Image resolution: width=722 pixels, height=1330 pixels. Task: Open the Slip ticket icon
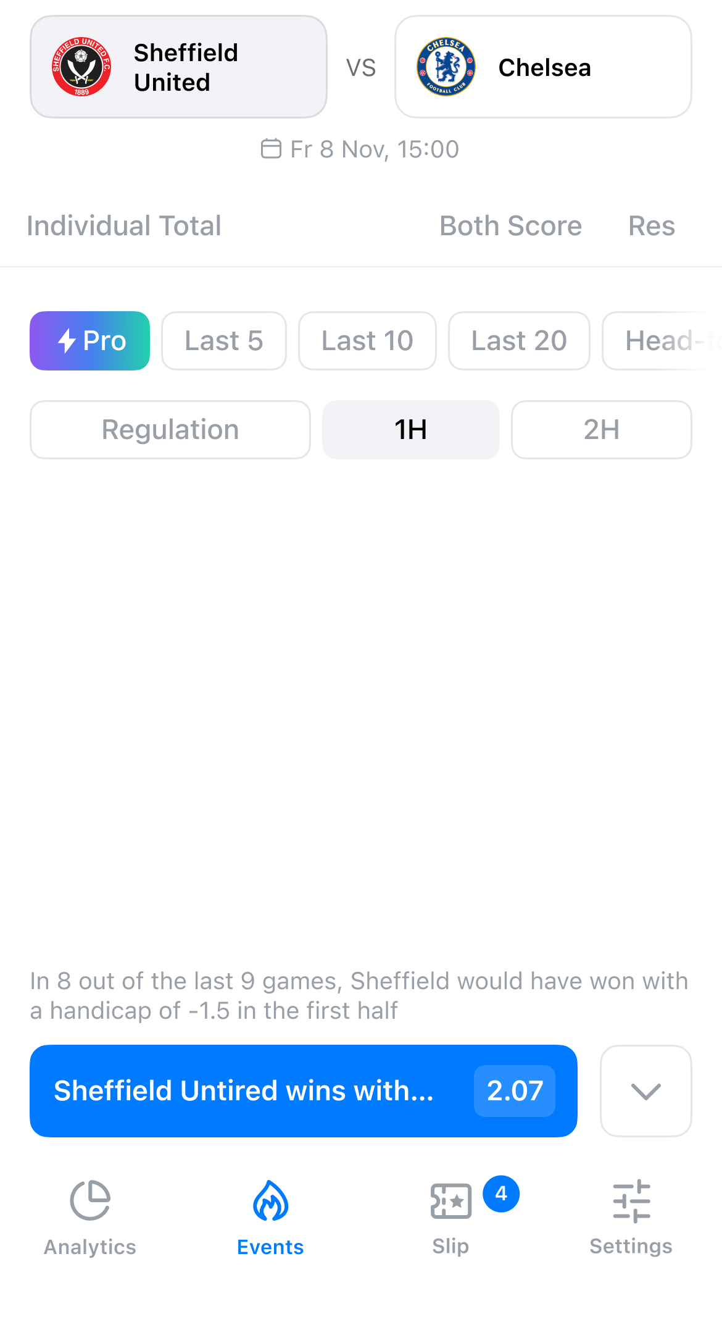click(451, 1201)
